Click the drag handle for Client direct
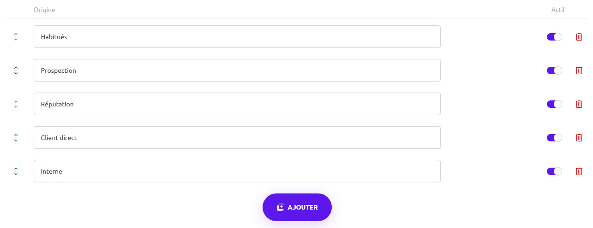 click(16, 138)
